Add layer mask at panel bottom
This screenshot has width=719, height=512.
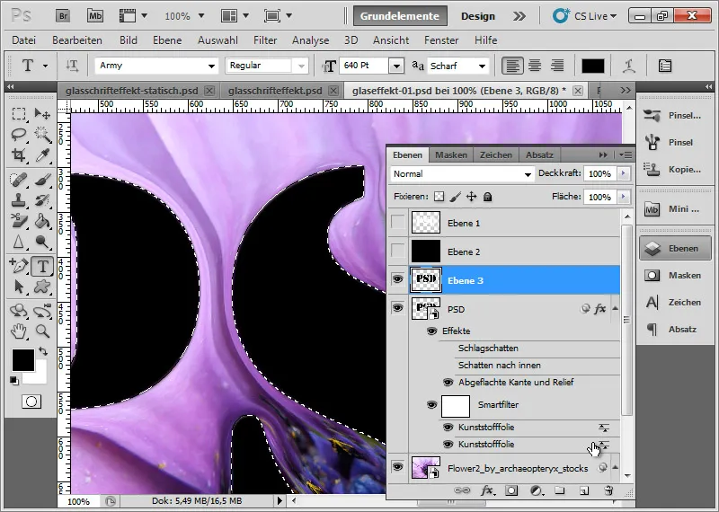click(x=510, y=491)
